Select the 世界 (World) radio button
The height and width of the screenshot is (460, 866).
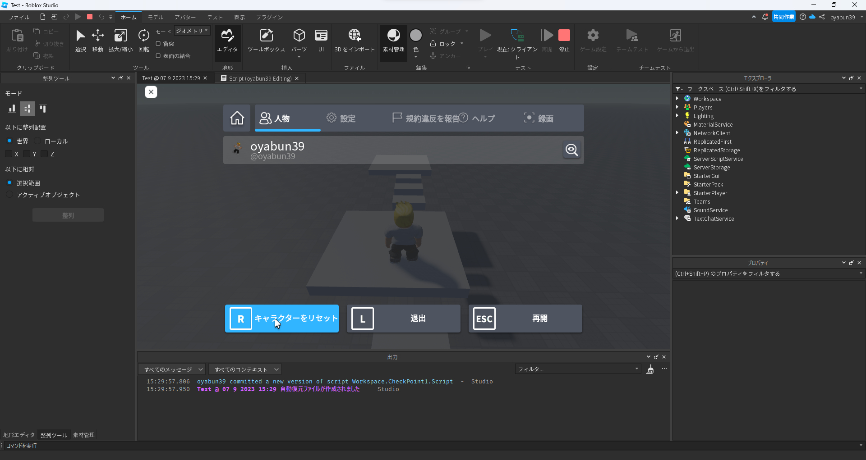(9, 141)
